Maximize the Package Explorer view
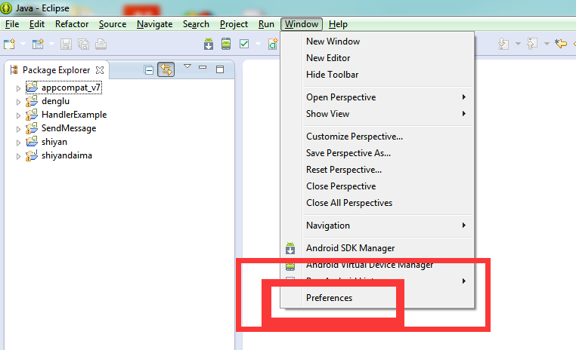 tap(220, 69)
